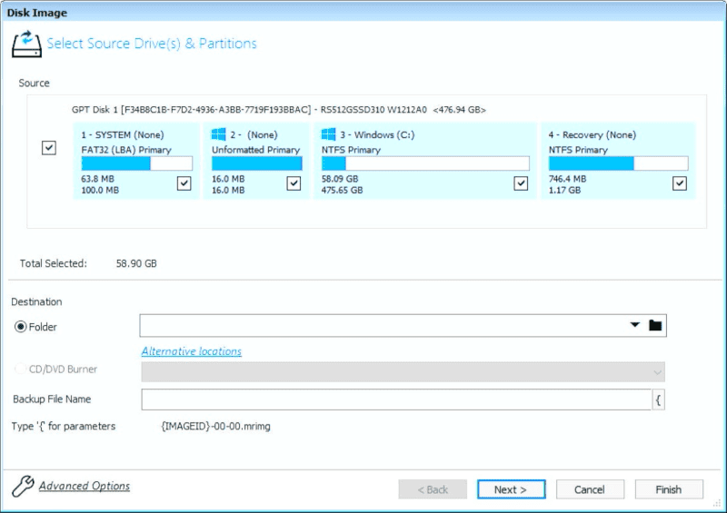Toggle the GPT Disk 1 checkbox
Screen dimensions: 727x513
click(49, 148)
